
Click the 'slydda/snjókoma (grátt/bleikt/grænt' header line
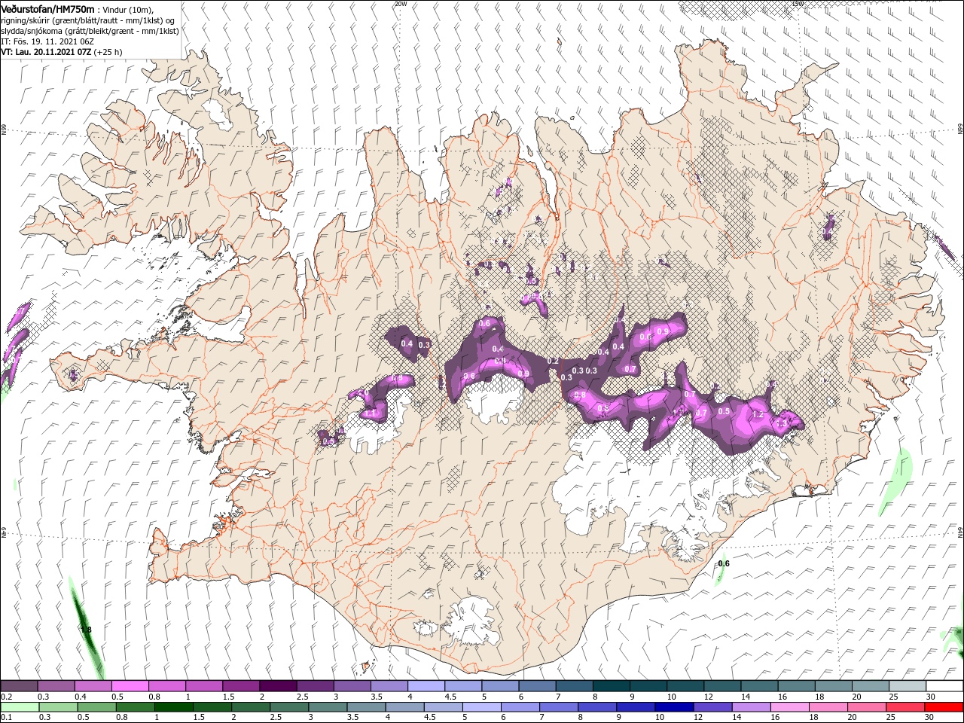(x=90, y=31)
